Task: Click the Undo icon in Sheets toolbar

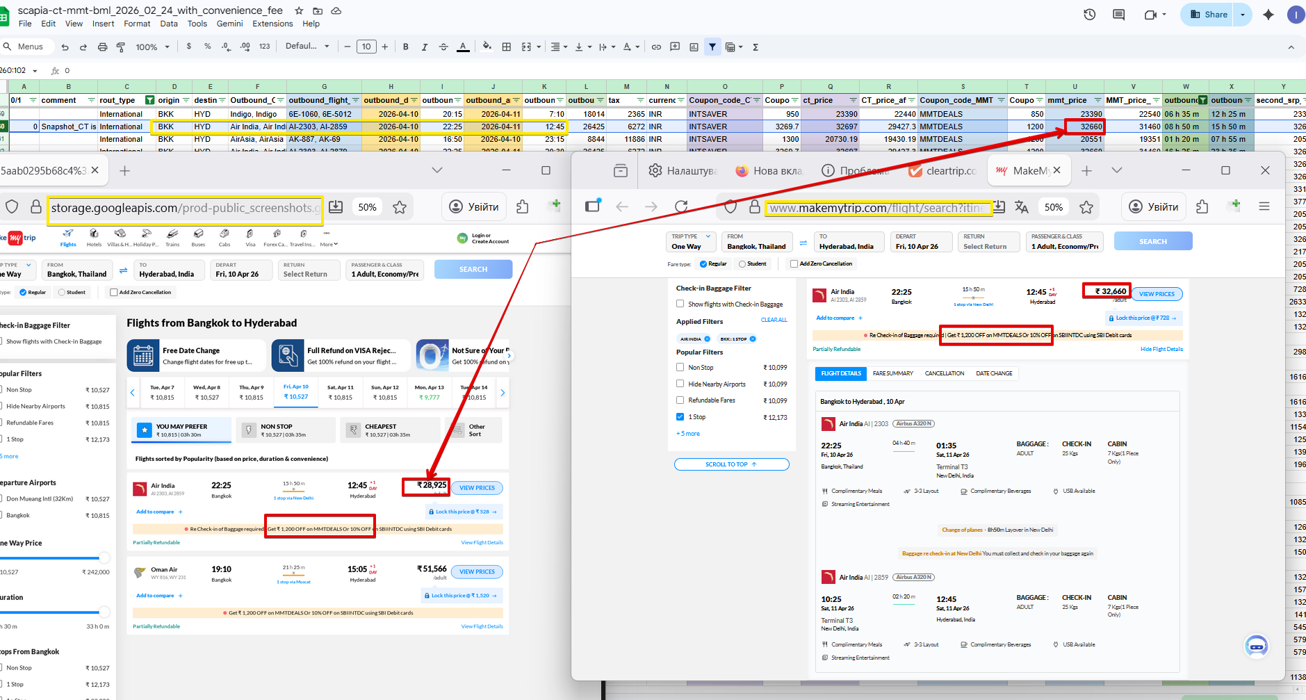Action: pos(65,47)
